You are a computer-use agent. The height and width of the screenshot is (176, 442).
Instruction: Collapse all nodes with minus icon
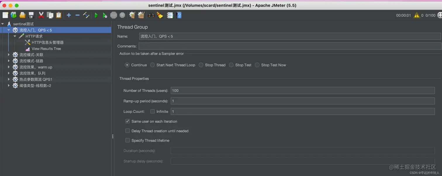pyautogui.click(x=77, y=15)
